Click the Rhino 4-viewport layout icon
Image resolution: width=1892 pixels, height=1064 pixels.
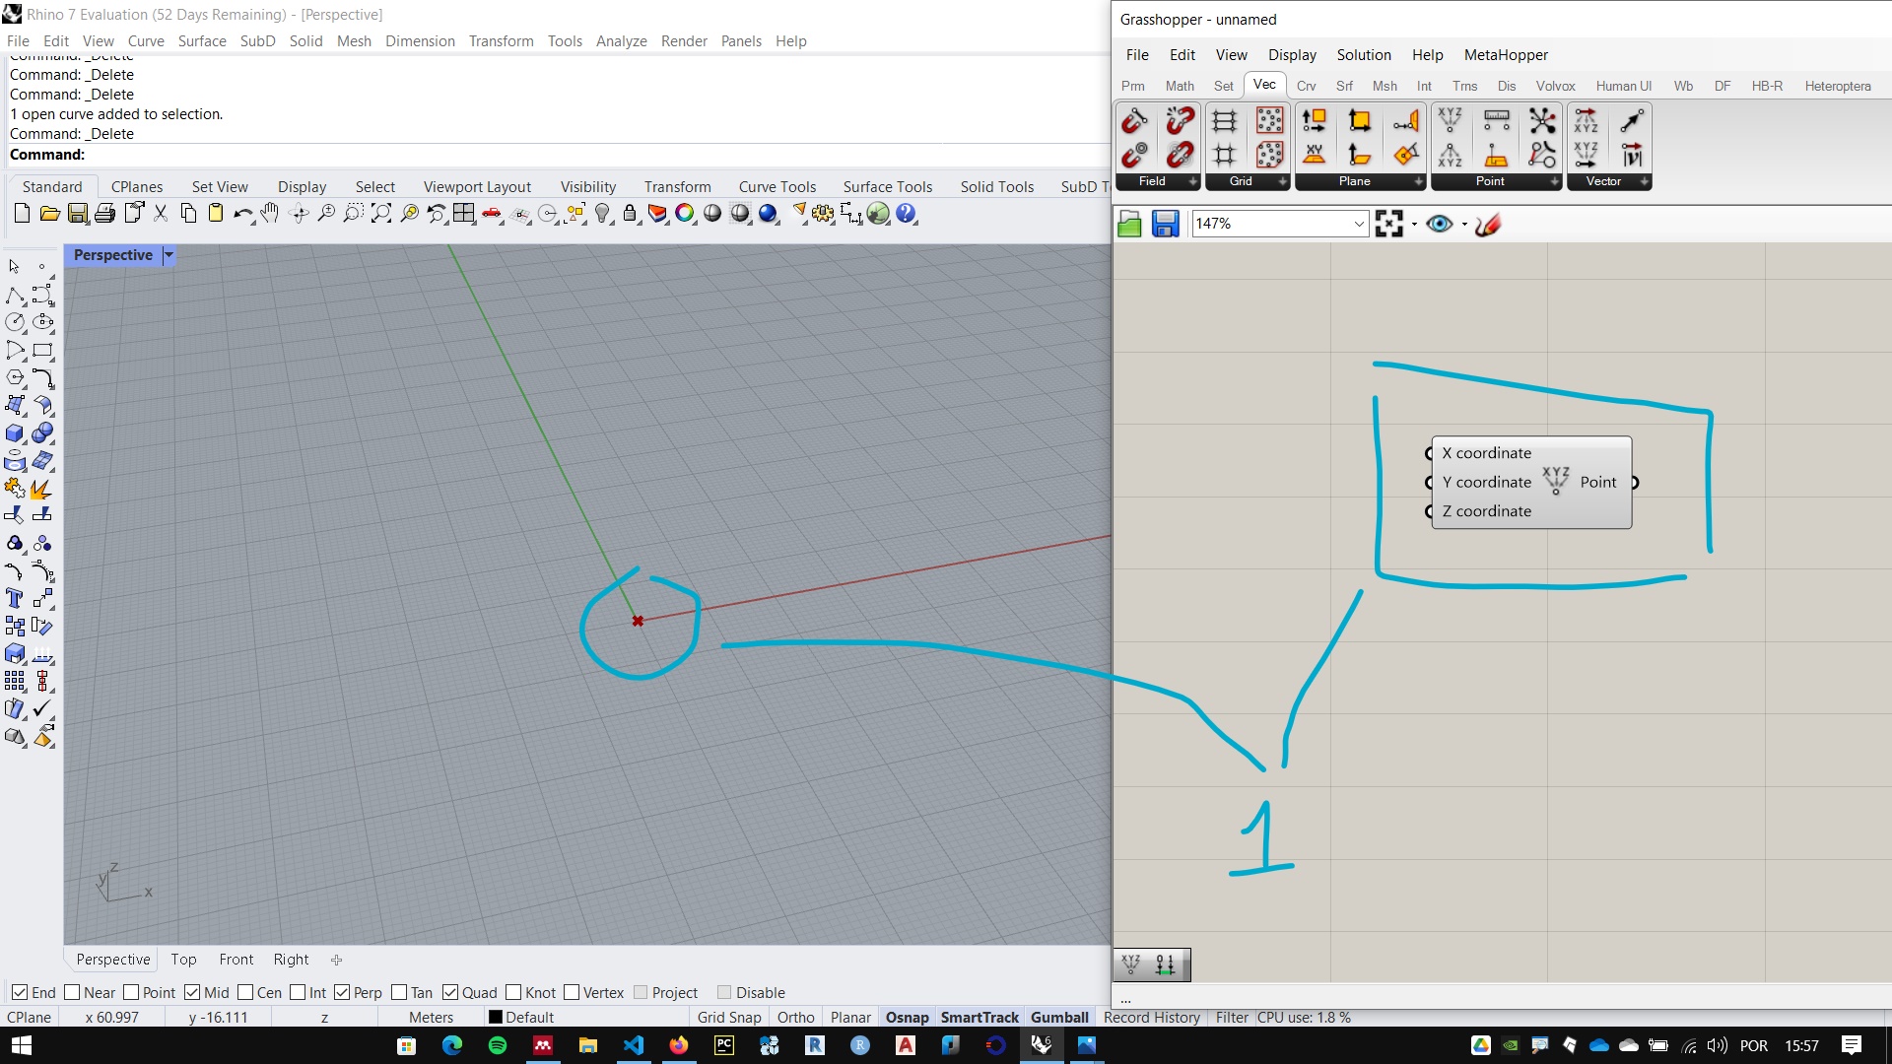[463, 214]
